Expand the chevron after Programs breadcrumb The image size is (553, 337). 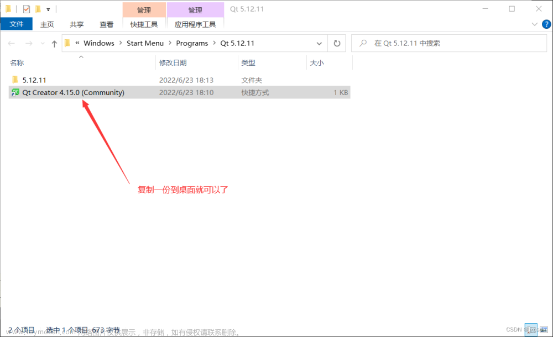point(215,43)
